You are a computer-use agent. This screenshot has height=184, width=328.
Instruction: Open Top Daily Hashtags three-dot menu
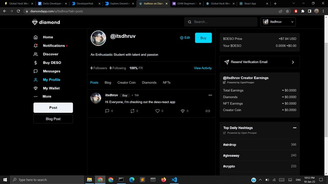295,128
